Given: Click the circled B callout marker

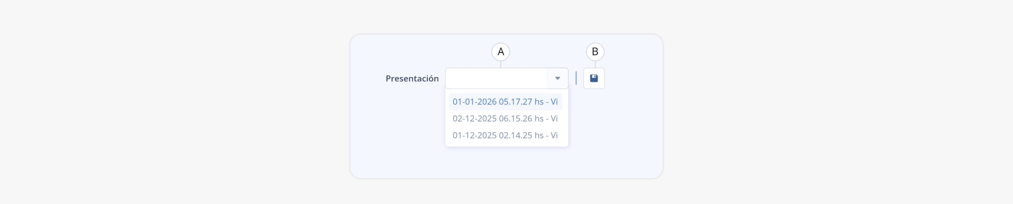Looking at the screenshot, I should point(595,52).
